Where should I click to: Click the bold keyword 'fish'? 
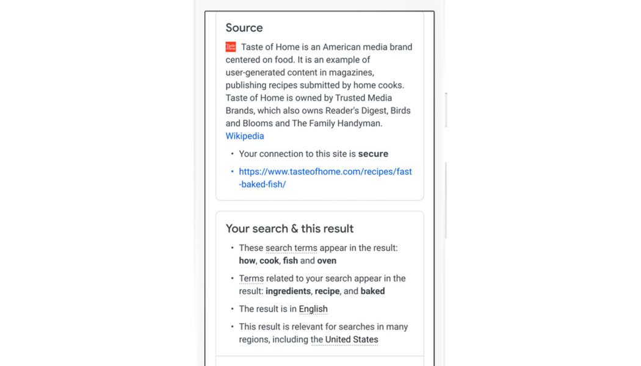pyautogui.click(x=290, y=260)
